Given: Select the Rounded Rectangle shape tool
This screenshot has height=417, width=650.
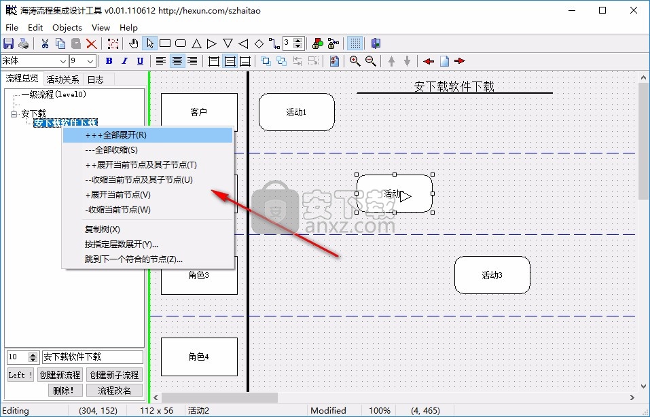Looking at the screenshot, I should [x=181, y=43].
